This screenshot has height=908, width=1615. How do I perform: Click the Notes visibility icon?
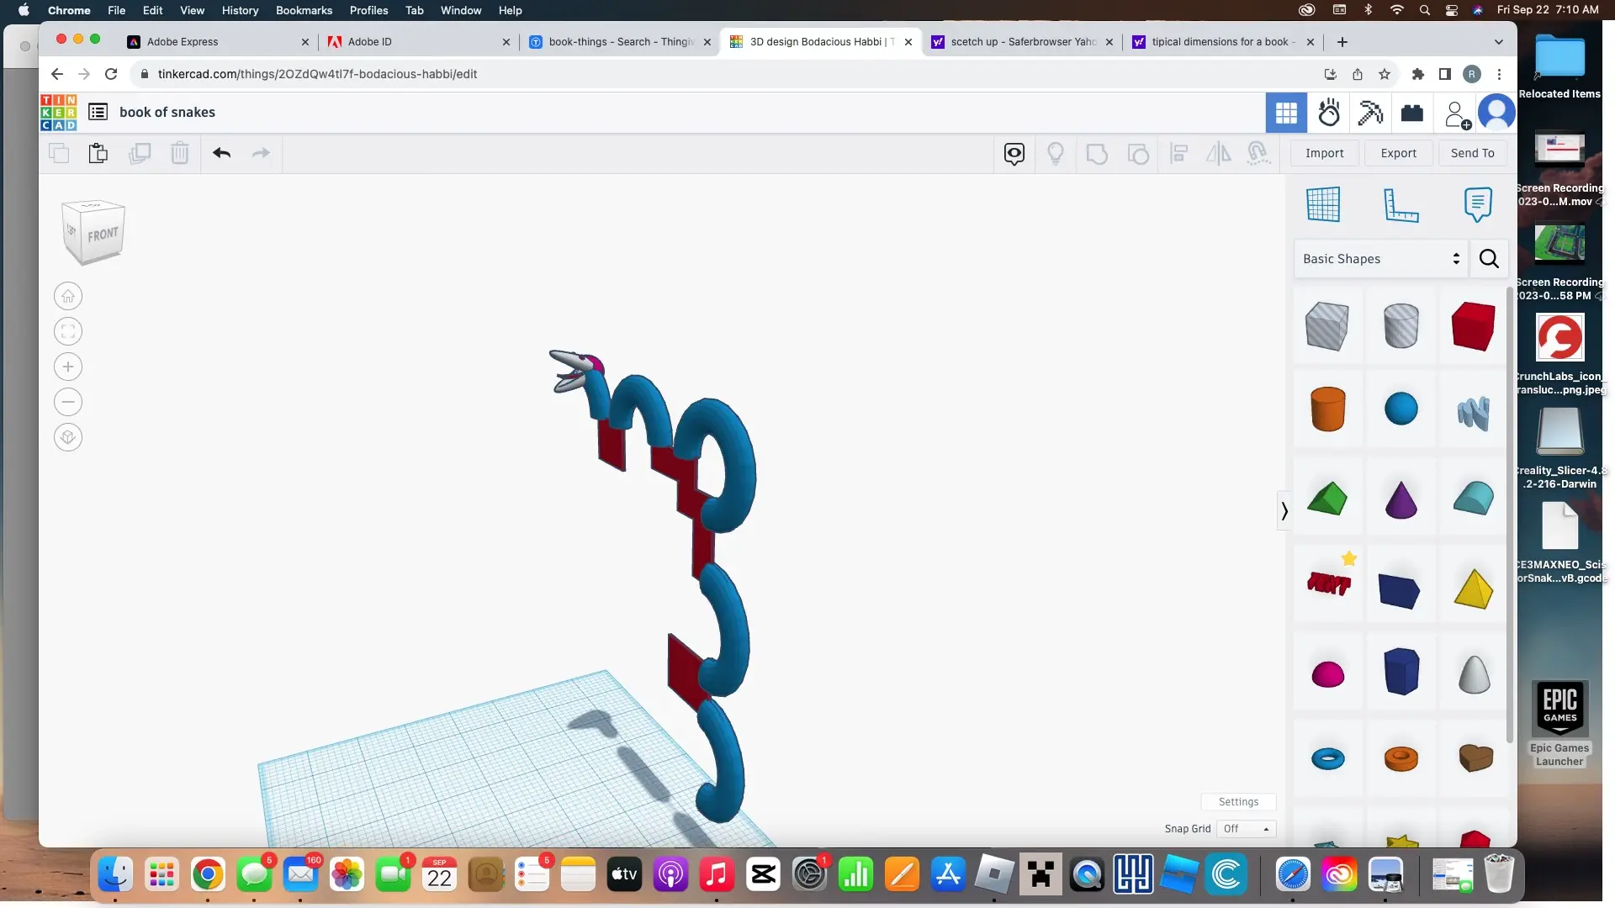tap(1014, 154)
